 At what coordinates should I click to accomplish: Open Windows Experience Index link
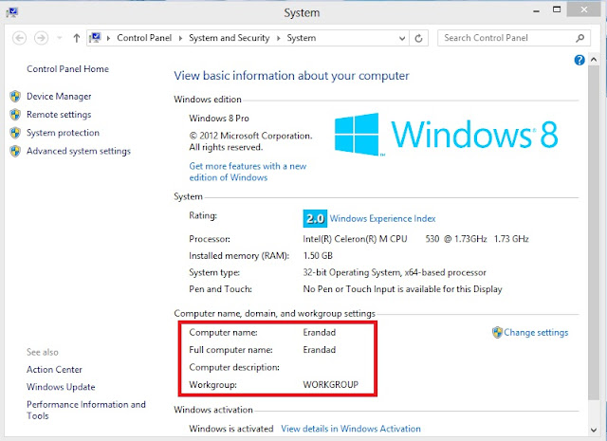tap(382, 219)
